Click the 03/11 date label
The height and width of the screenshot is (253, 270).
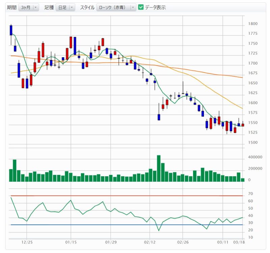point(223,242)
